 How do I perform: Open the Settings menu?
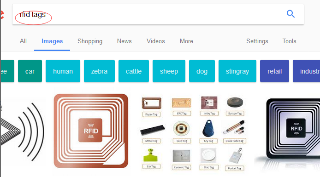coord(257,41)
